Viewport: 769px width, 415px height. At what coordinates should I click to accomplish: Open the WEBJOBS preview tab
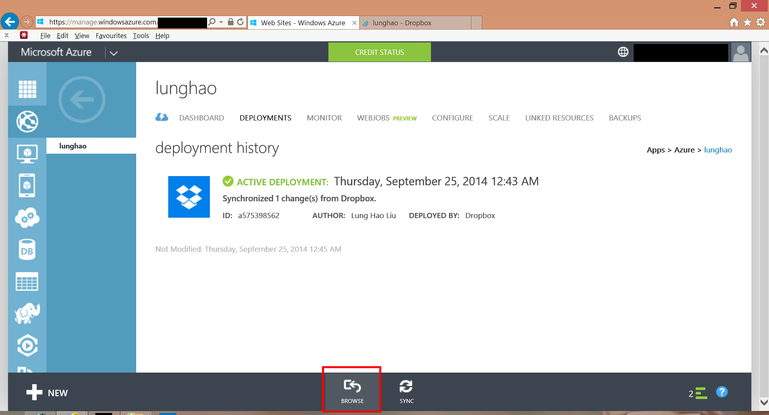pos(387,118)
